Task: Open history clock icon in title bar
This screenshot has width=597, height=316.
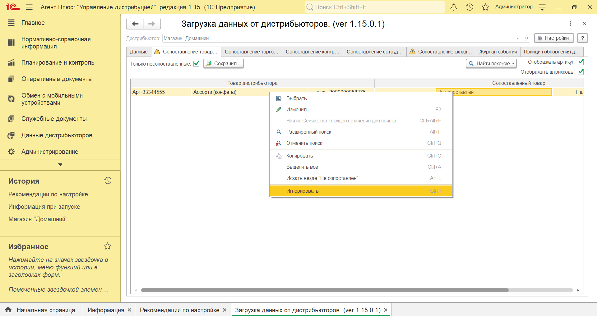Action: (470, 7)
